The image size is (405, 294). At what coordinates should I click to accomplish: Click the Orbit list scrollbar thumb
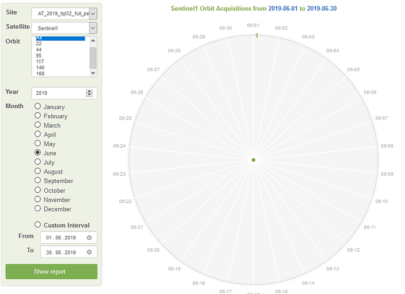(93, 58)
